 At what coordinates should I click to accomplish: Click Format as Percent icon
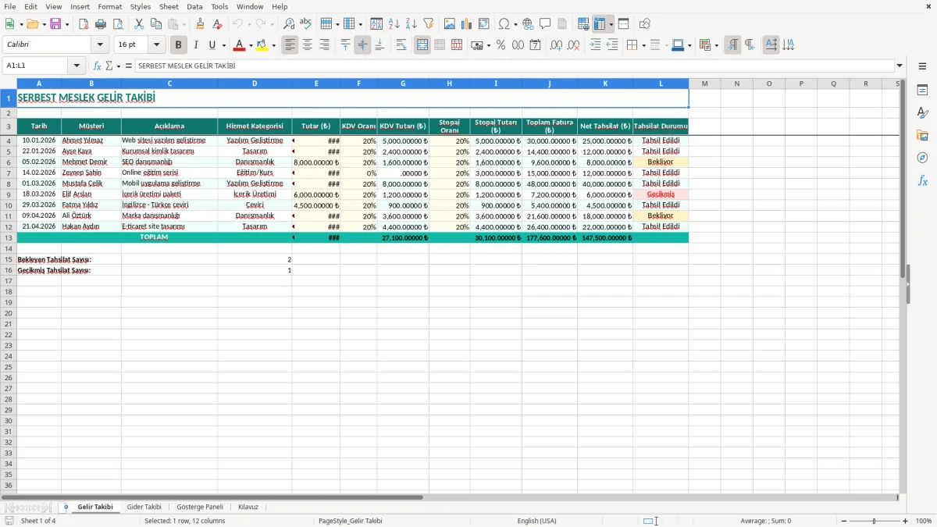click(501, 45)
